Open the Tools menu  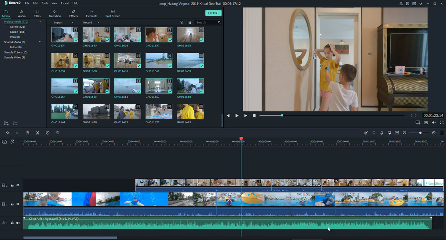click(45, 3)
